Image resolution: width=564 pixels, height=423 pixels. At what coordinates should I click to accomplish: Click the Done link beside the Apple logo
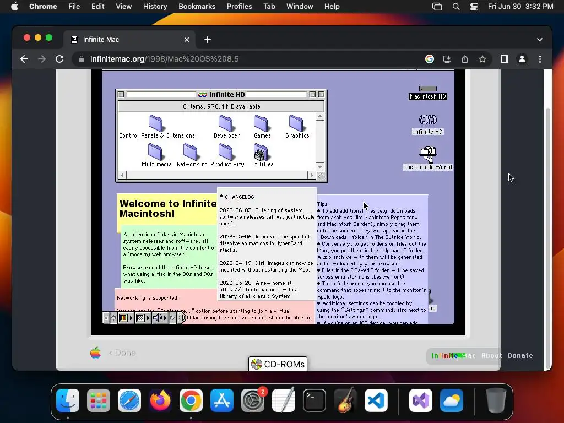coord(123,353)
